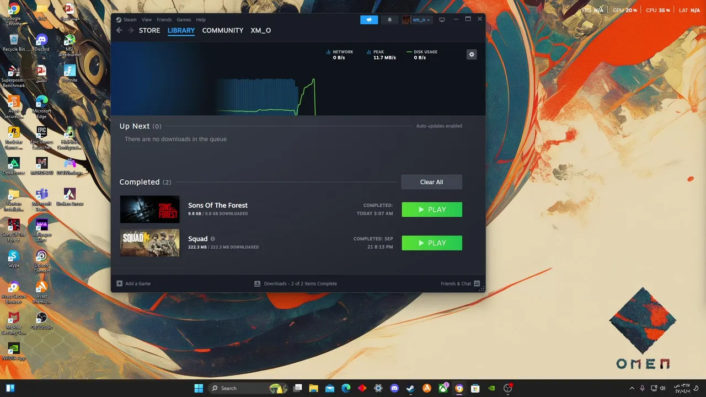Click the Steam logo in title bar

click(119, 19)
